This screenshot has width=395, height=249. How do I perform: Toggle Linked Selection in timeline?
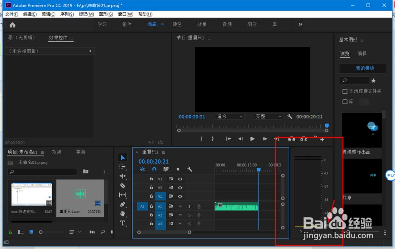[x=166, y=169]
